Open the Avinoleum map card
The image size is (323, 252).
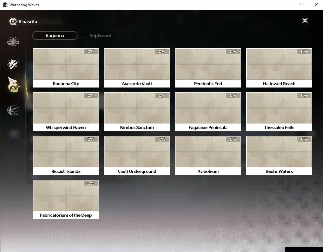(208, 156)
